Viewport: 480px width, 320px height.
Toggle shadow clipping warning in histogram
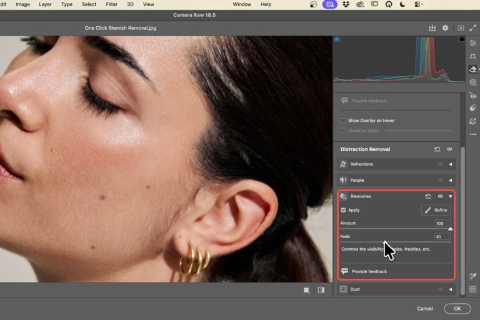pos(337,39)
